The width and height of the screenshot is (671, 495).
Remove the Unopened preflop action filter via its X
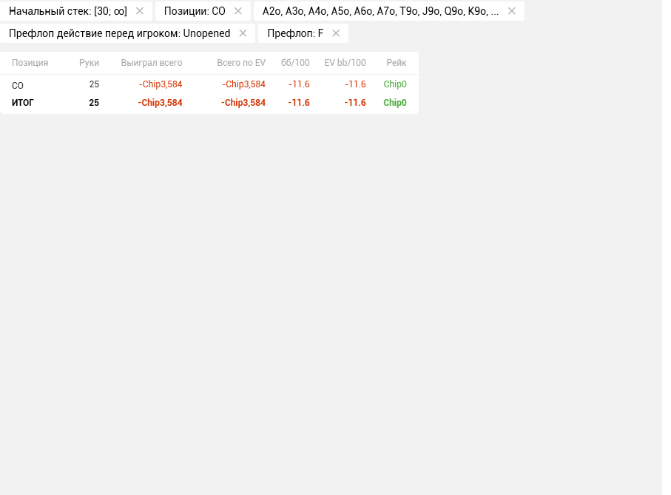pyautogui.click(x=243, y=33)
